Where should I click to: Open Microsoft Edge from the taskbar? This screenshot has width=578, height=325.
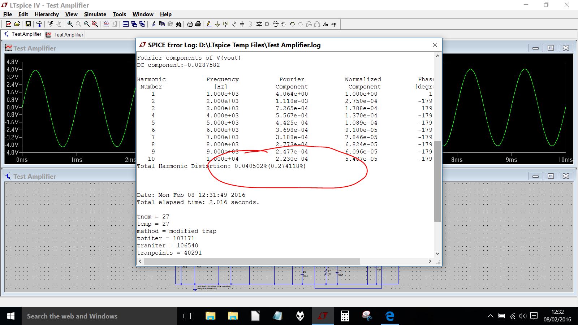(x=390, y=316)
